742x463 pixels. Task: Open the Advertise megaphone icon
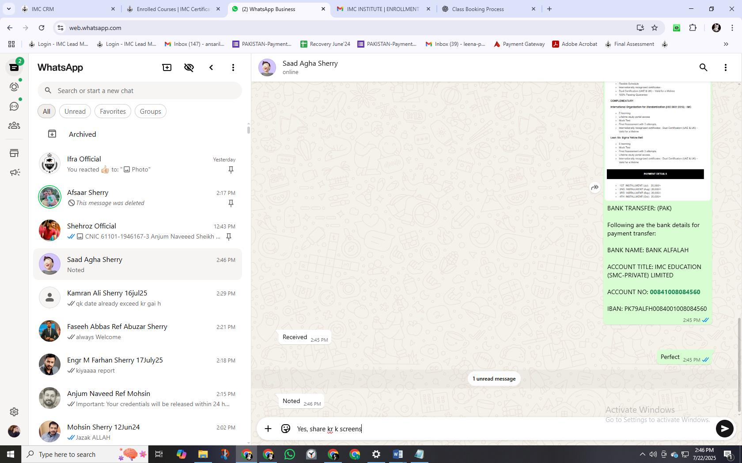pos(14,172)
